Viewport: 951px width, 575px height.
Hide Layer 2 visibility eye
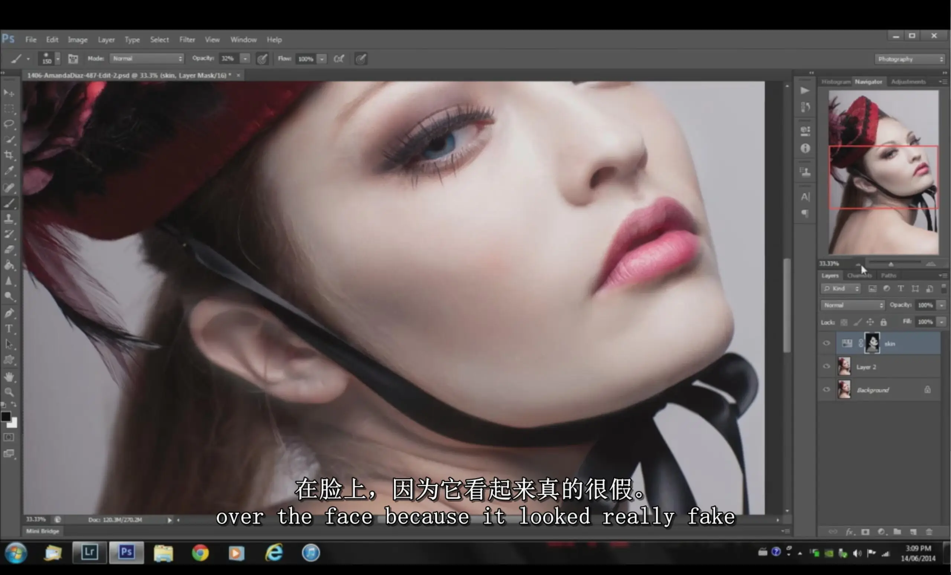tap(826, 366)
